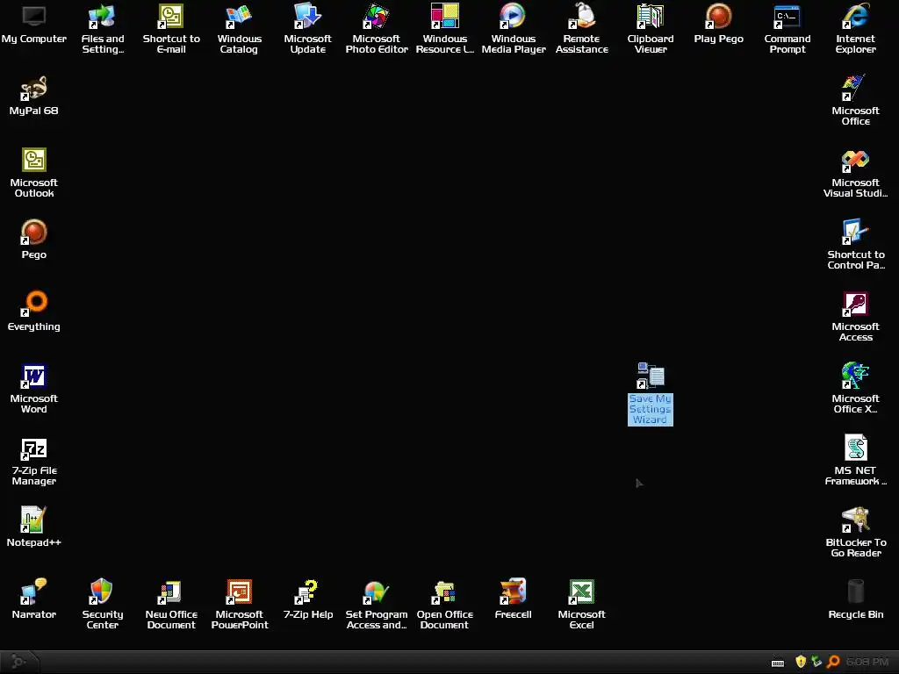The width and height of the screenshot is (899, 674).
Task: Click the on-screen keyboard tray icon
Action: point(778,663)
